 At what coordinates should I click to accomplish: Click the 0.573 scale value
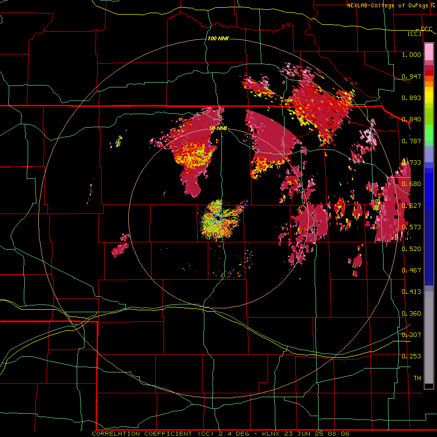[x=411, y=227]
